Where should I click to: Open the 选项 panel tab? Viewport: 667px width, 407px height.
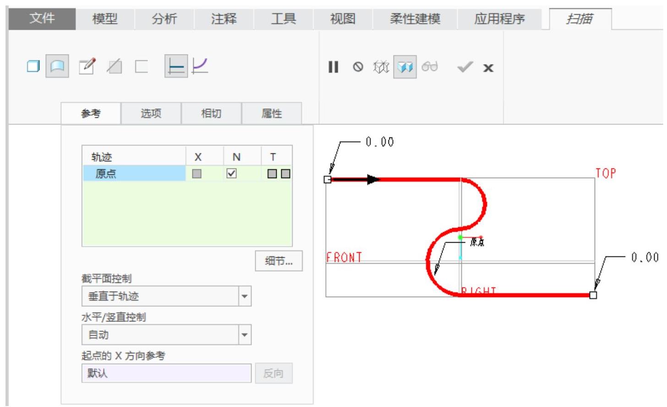[x=151, y=113]
